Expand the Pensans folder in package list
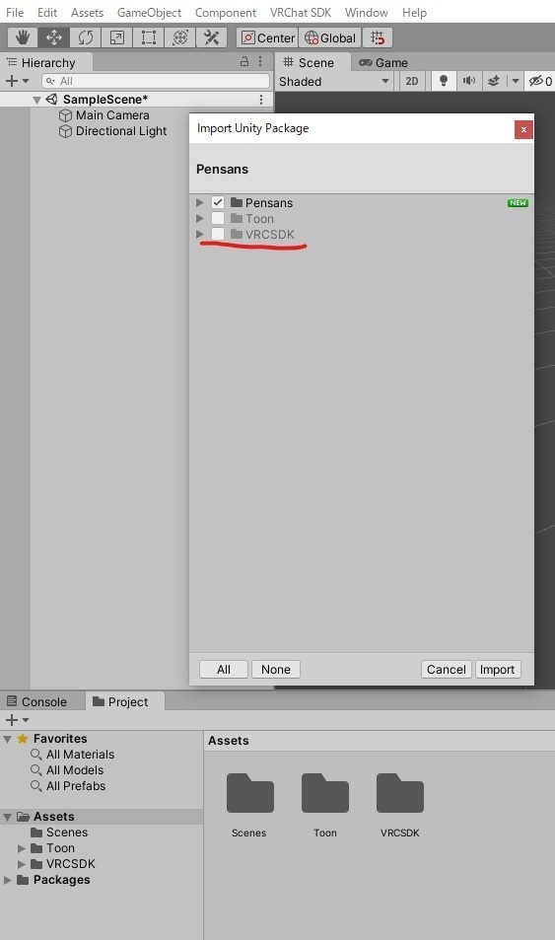Viewport: 555px width, 940px height. (x=200, y=202)
